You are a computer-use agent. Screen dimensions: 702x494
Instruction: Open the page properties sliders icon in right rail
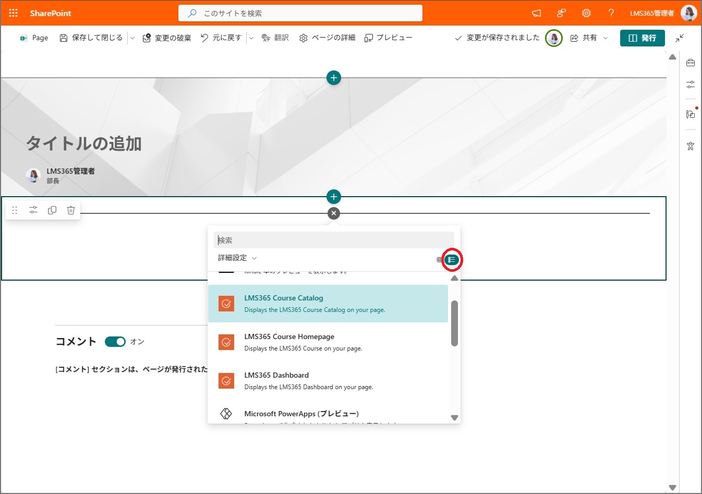[x=691, y=85]
